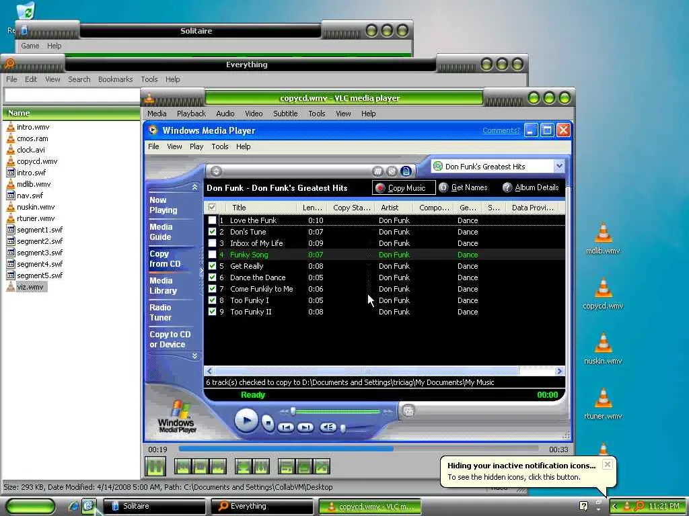Uncheck Come Funkily to Me checkbox
689x516 pixels.
pos(212,289)
